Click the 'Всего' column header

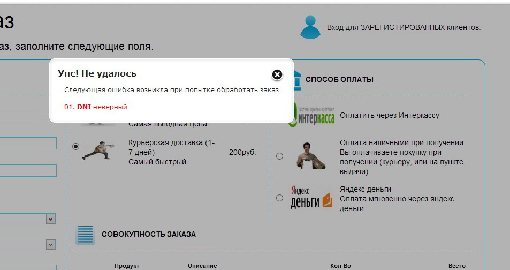tap(456, 266)
